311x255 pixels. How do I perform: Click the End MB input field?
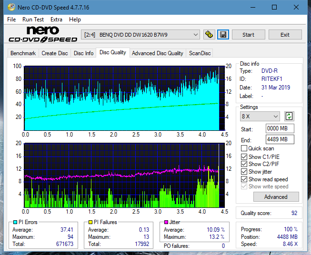coord(280,139)
